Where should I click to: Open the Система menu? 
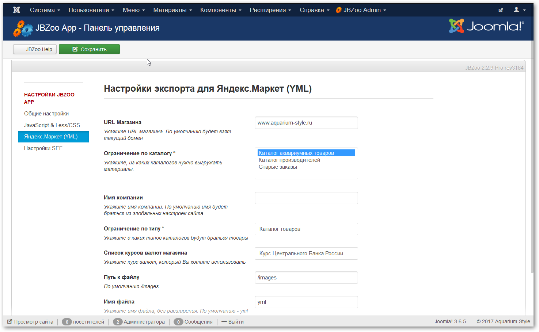click(45, 10)
